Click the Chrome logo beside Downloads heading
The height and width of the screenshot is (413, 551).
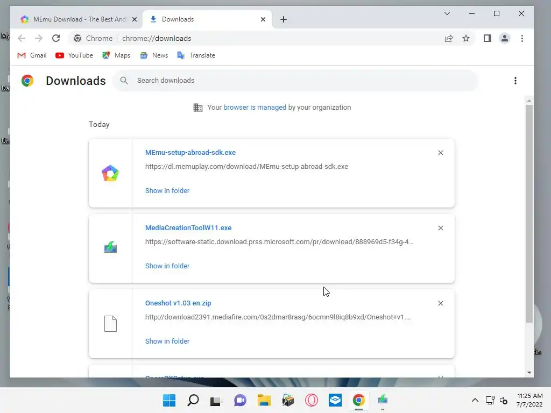coord(27,81)
